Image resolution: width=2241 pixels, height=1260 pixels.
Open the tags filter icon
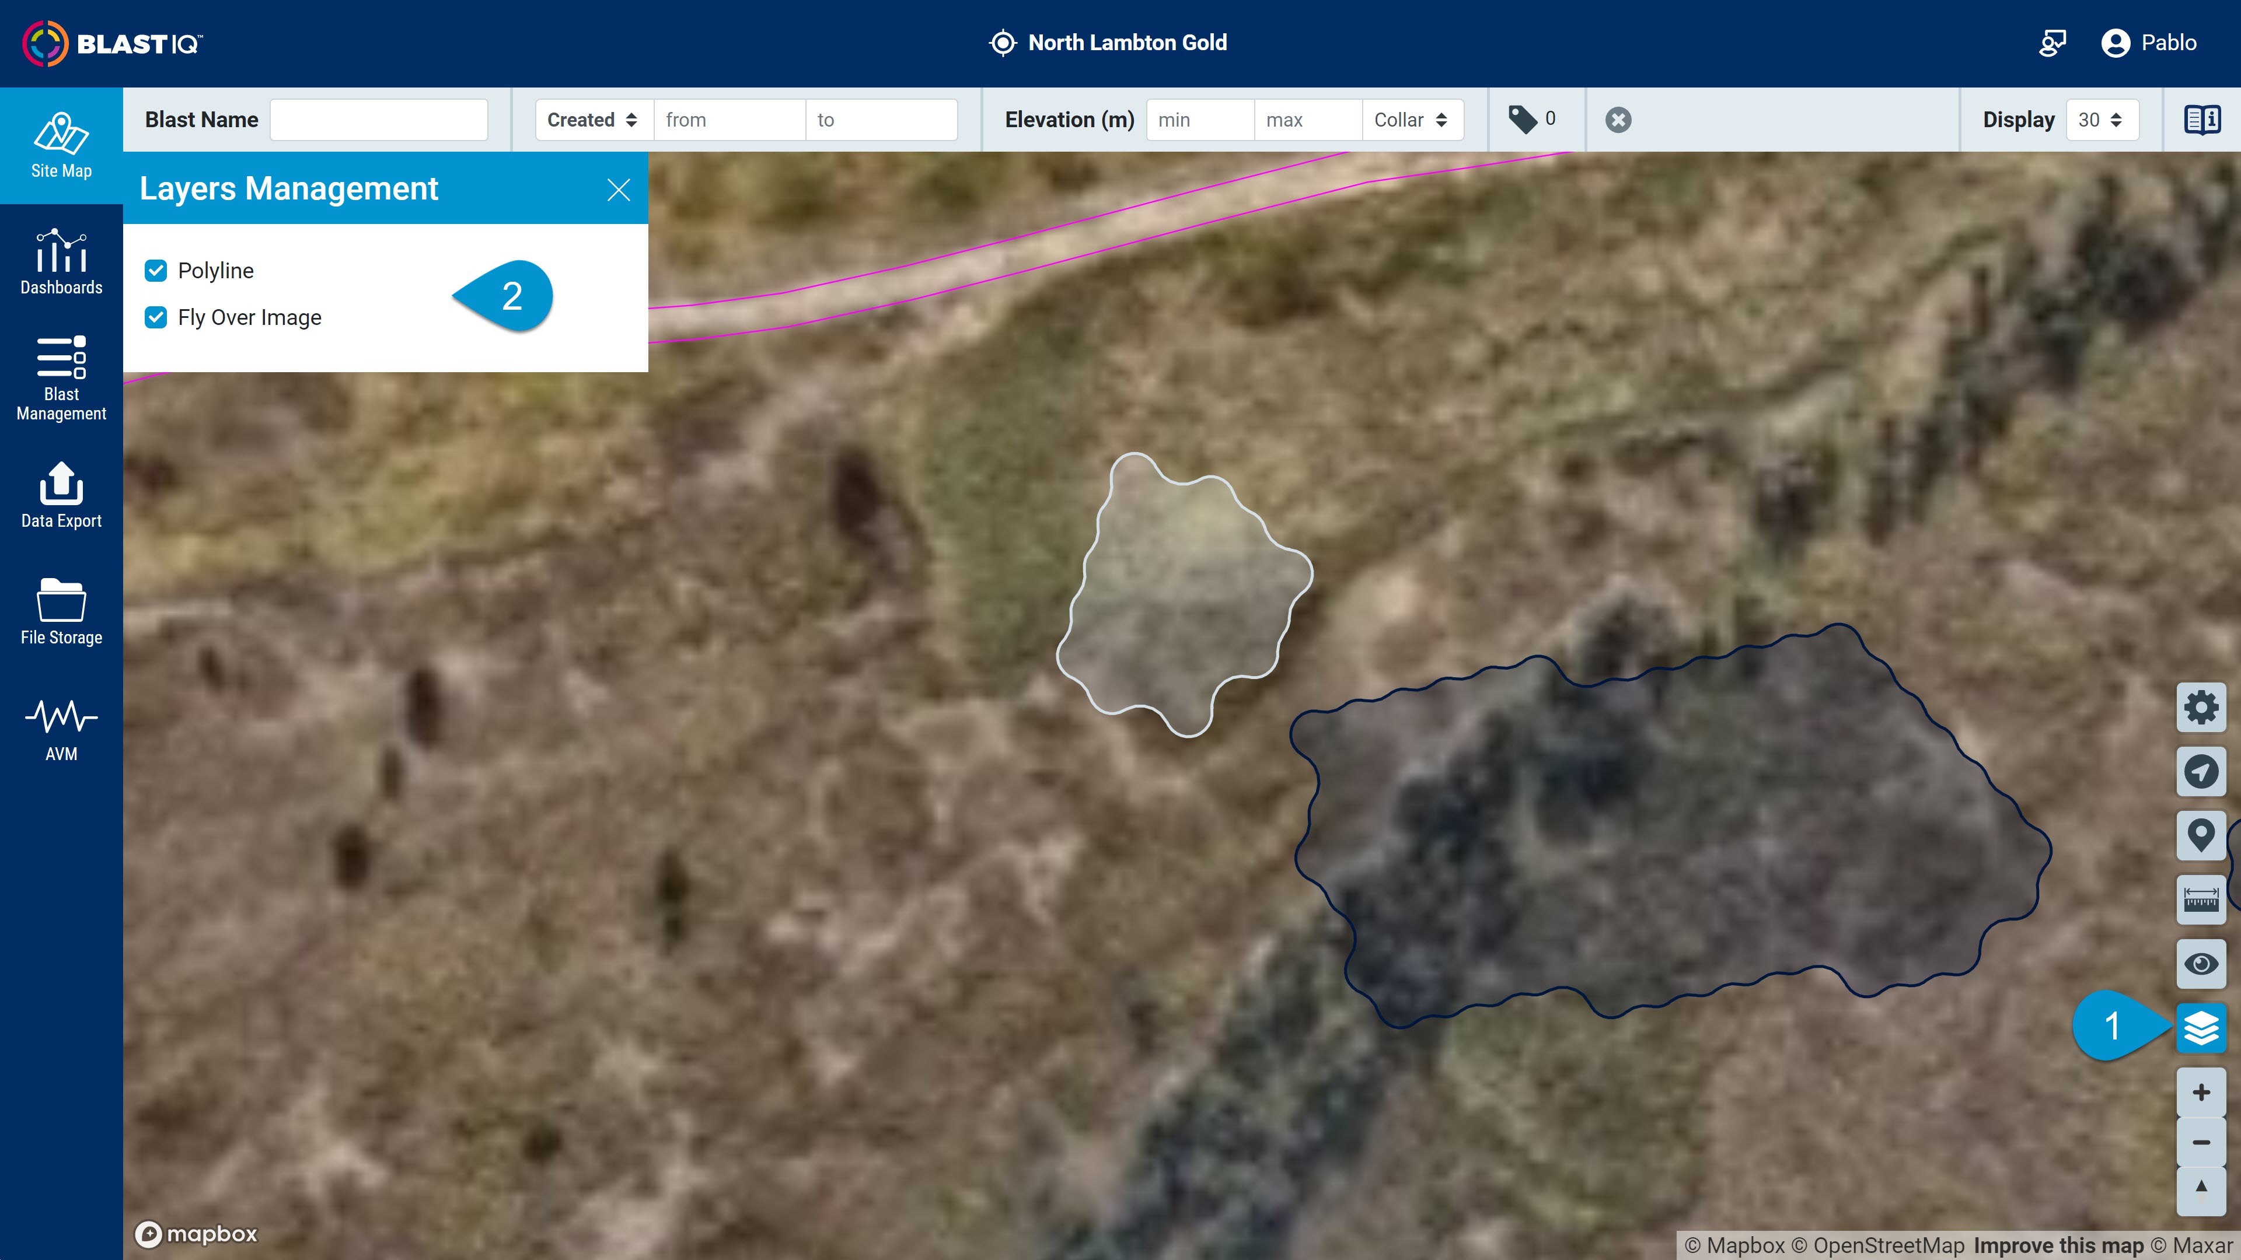click(1523, 119)
